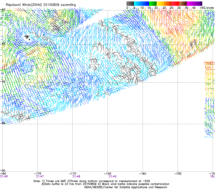Viewport: 215px width, 189px height.
Task: Click the small black island outline near -176 longitude
Action: pyautogui.click(x=27, y=37)
